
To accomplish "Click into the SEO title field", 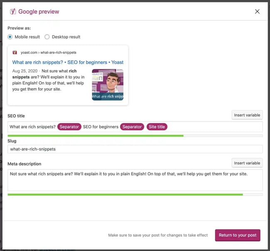I will (x=212, y=127).
